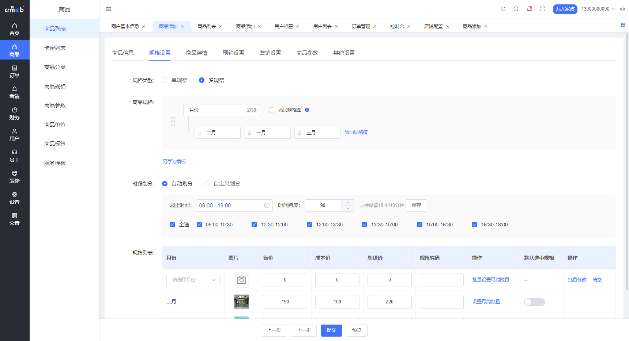Image resolution: width=629 pixels, height=341 pixels.
Task: Open 服务模板 in submenu
Action: coord(64,163)
